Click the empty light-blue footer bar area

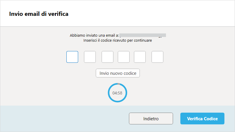click(64, 119)
